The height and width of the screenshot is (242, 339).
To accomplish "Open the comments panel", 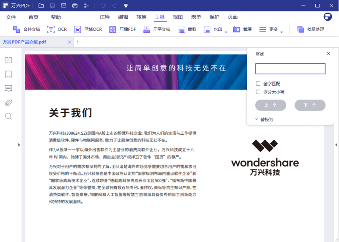I will 8,88.
